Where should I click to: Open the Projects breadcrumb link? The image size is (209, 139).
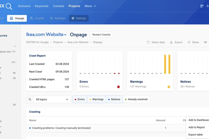pyautogui.click(x=58, y=42)
